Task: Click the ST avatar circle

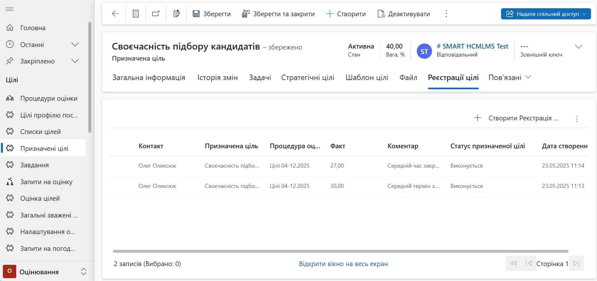Action: tap(424, 51)
